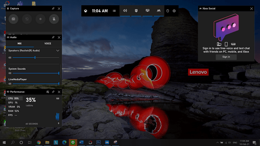Enable mouse click-through on Game Bar
Image resolution: width=260 pixels, height=146 pixels.
click(167, 11)
